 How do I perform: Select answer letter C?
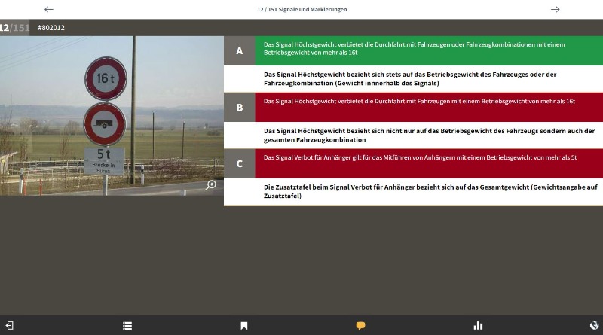239,163
